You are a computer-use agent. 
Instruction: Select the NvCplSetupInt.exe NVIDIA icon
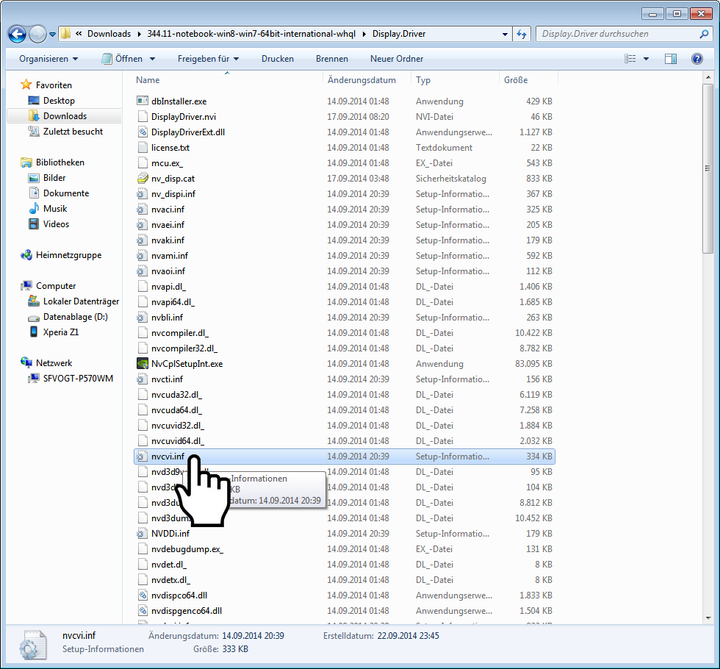click(143, 363)
